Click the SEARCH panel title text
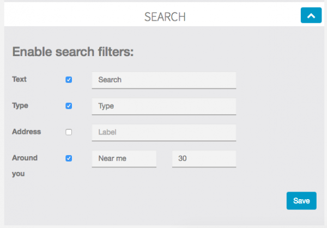327x228 pixels. click(x=165, y=17)
